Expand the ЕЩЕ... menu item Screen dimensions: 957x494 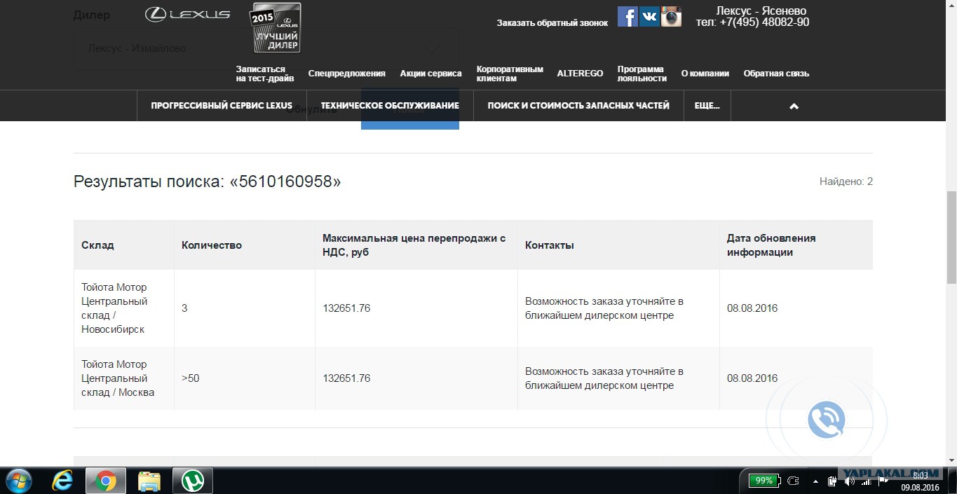[x=707, y=106]
